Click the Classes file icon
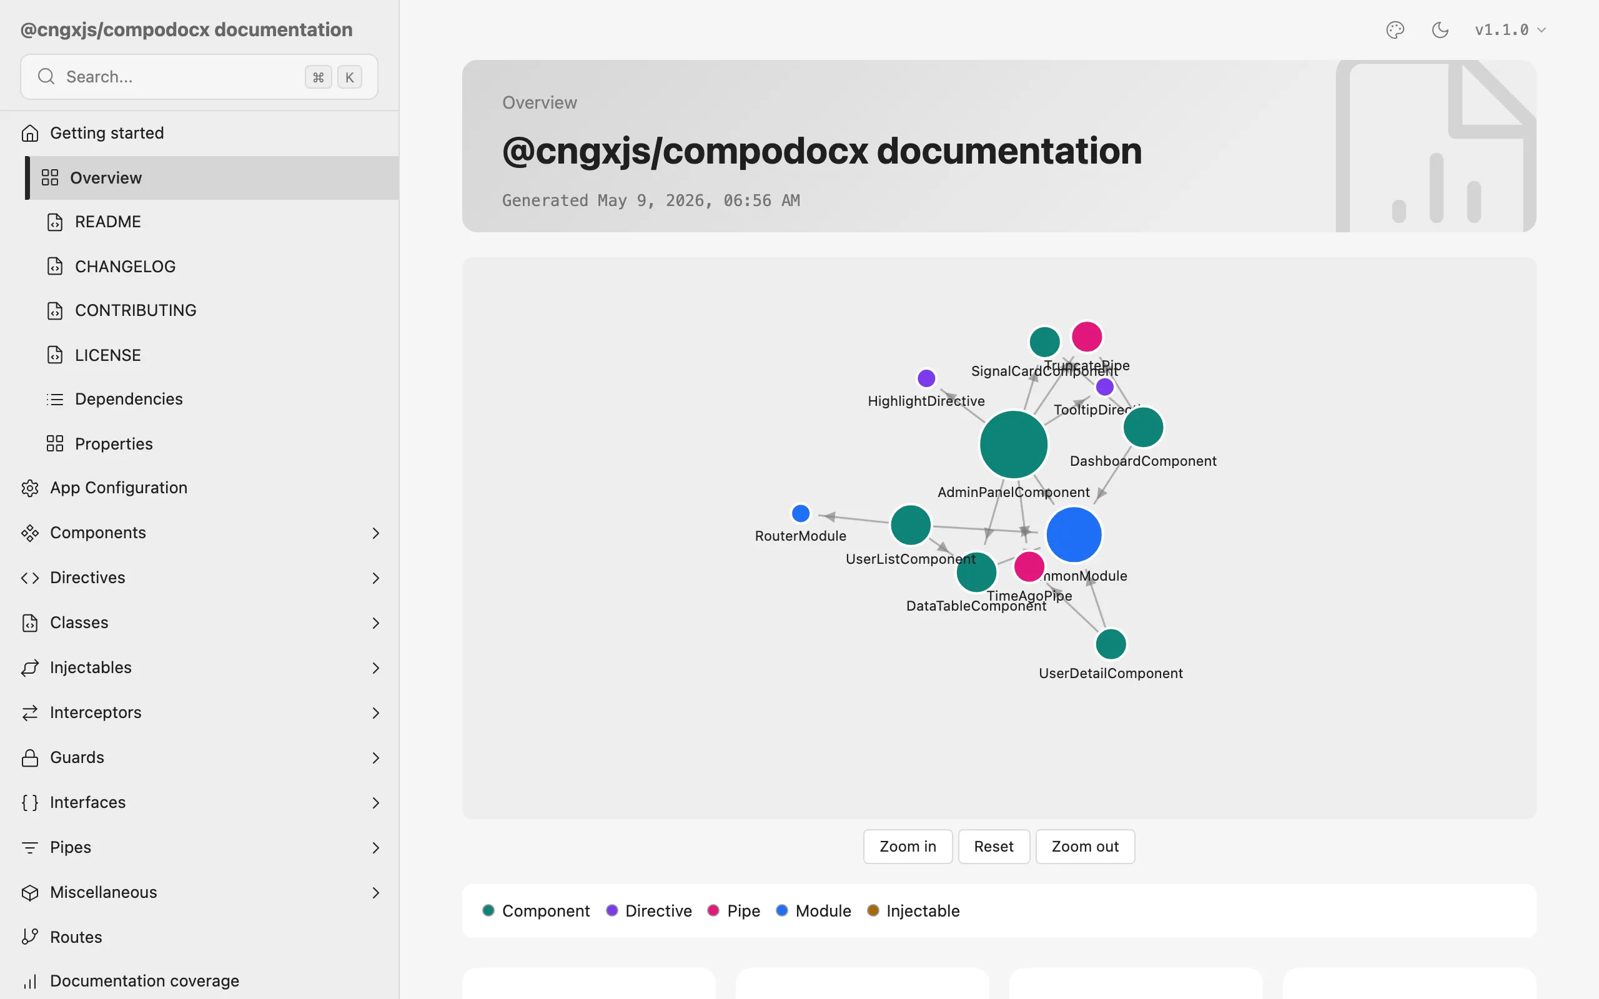This screenshot has height=999, width=1599. click(x=30, y=623)
